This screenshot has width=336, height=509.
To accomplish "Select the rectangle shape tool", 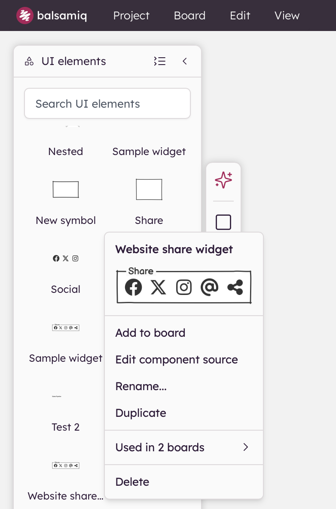I will [x=223, y=222].
